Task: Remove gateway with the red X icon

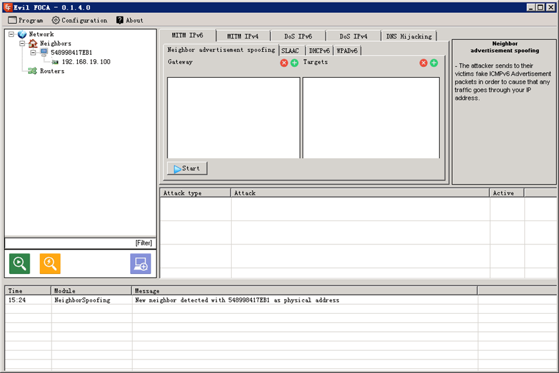Action: [284, 63]
